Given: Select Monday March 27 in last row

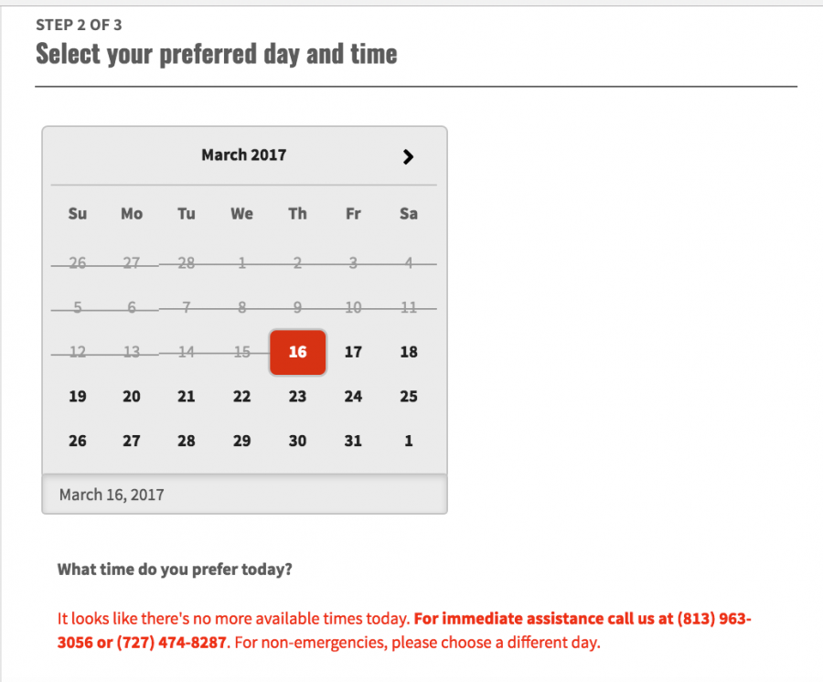Looking at the screenshot, I should tap(132, 441).
